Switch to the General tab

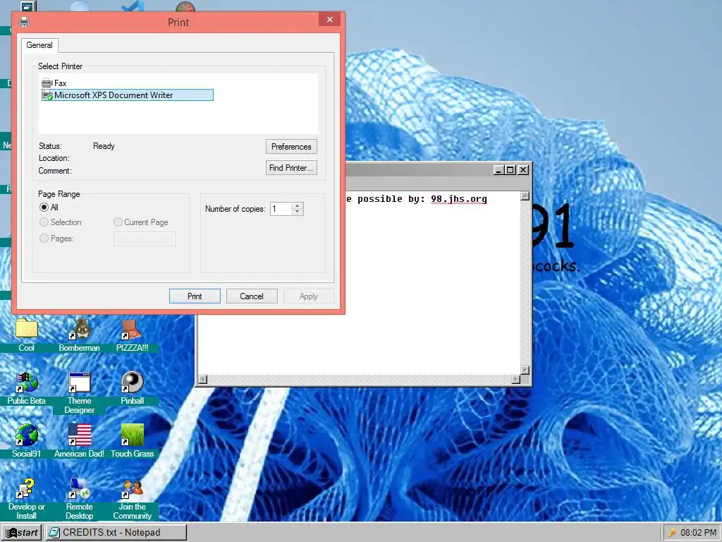pyautogui.click(x=39, y=45)
